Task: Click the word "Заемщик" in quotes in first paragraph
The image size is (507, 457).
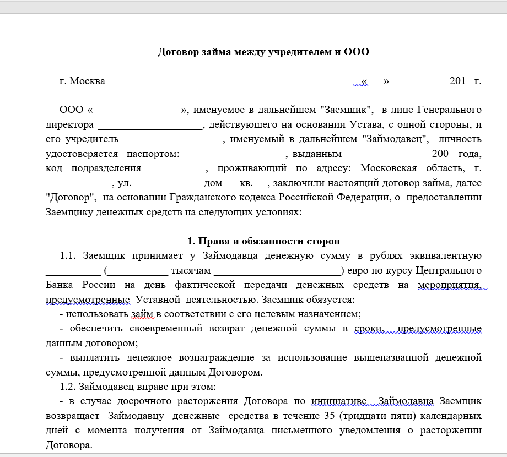Action: pos(346,110)
